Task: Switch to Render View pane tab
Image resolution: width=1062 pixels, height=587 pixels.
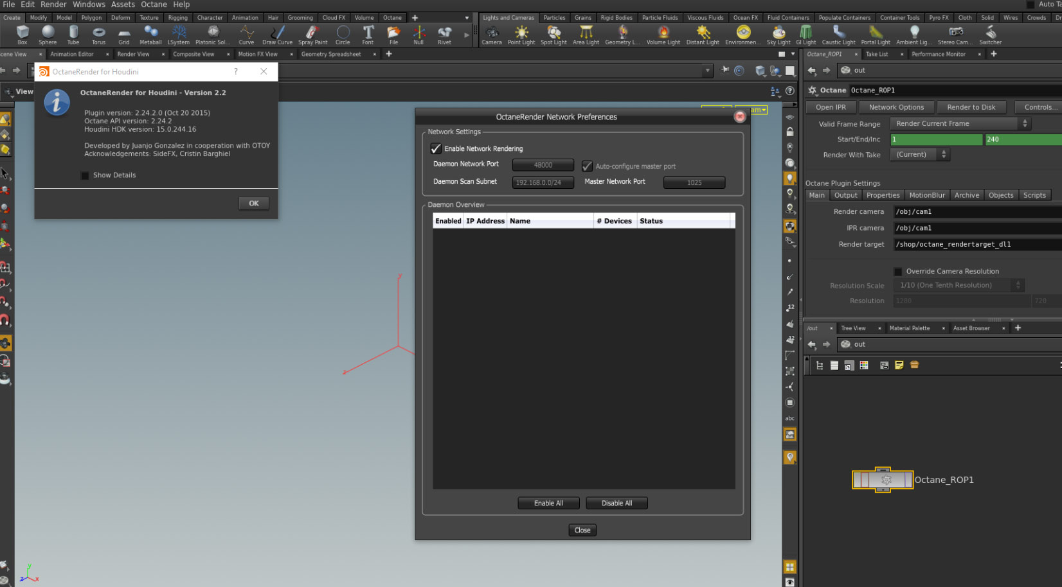Action: pos(134,54)
